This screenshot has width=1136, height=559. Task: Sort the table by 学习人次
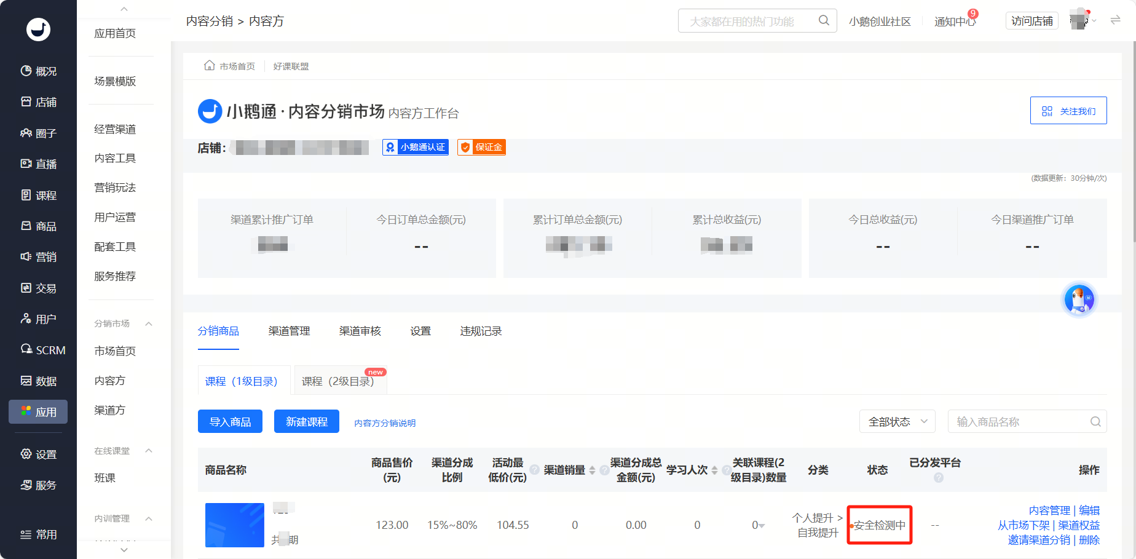coord(714,470)
